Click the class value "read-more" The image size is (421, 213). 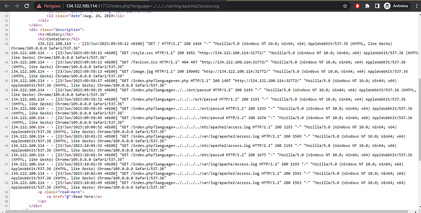(70, 192)
